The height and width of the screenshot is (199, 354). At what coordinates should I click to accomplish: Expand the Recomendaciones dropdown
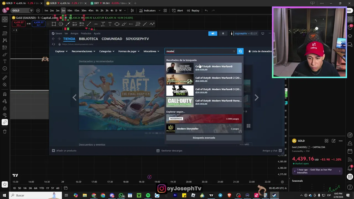coord(83,51)
